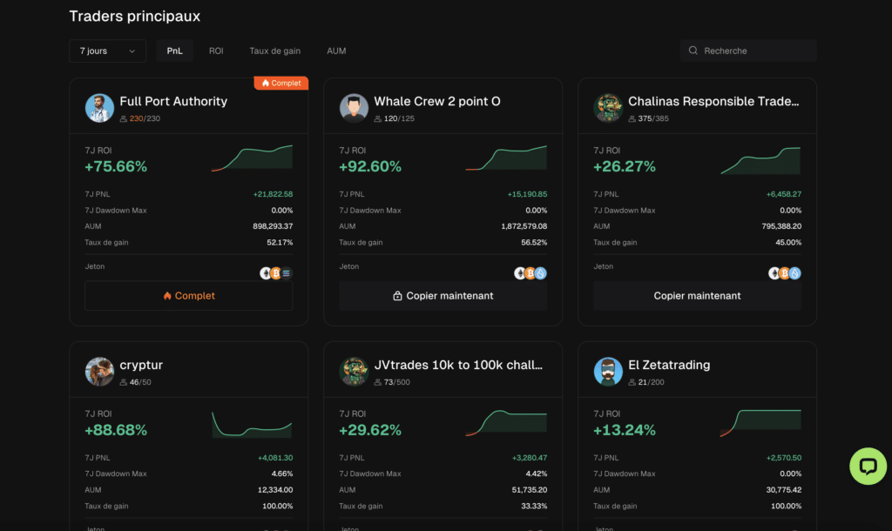Viewport: 892px width, 531px height.
Task: Open the 7 jours period dropdown
Action: [x=107, y=50]
